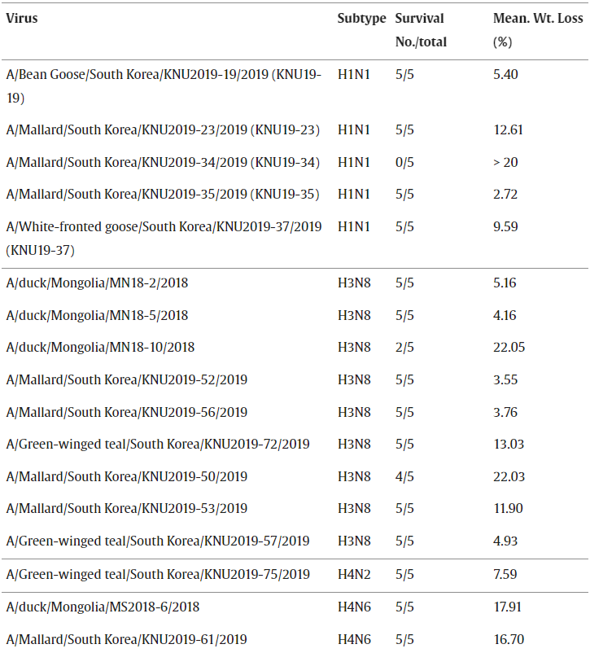Select the 2/5 survival cell
590x653 pixels.
(404, 348)
